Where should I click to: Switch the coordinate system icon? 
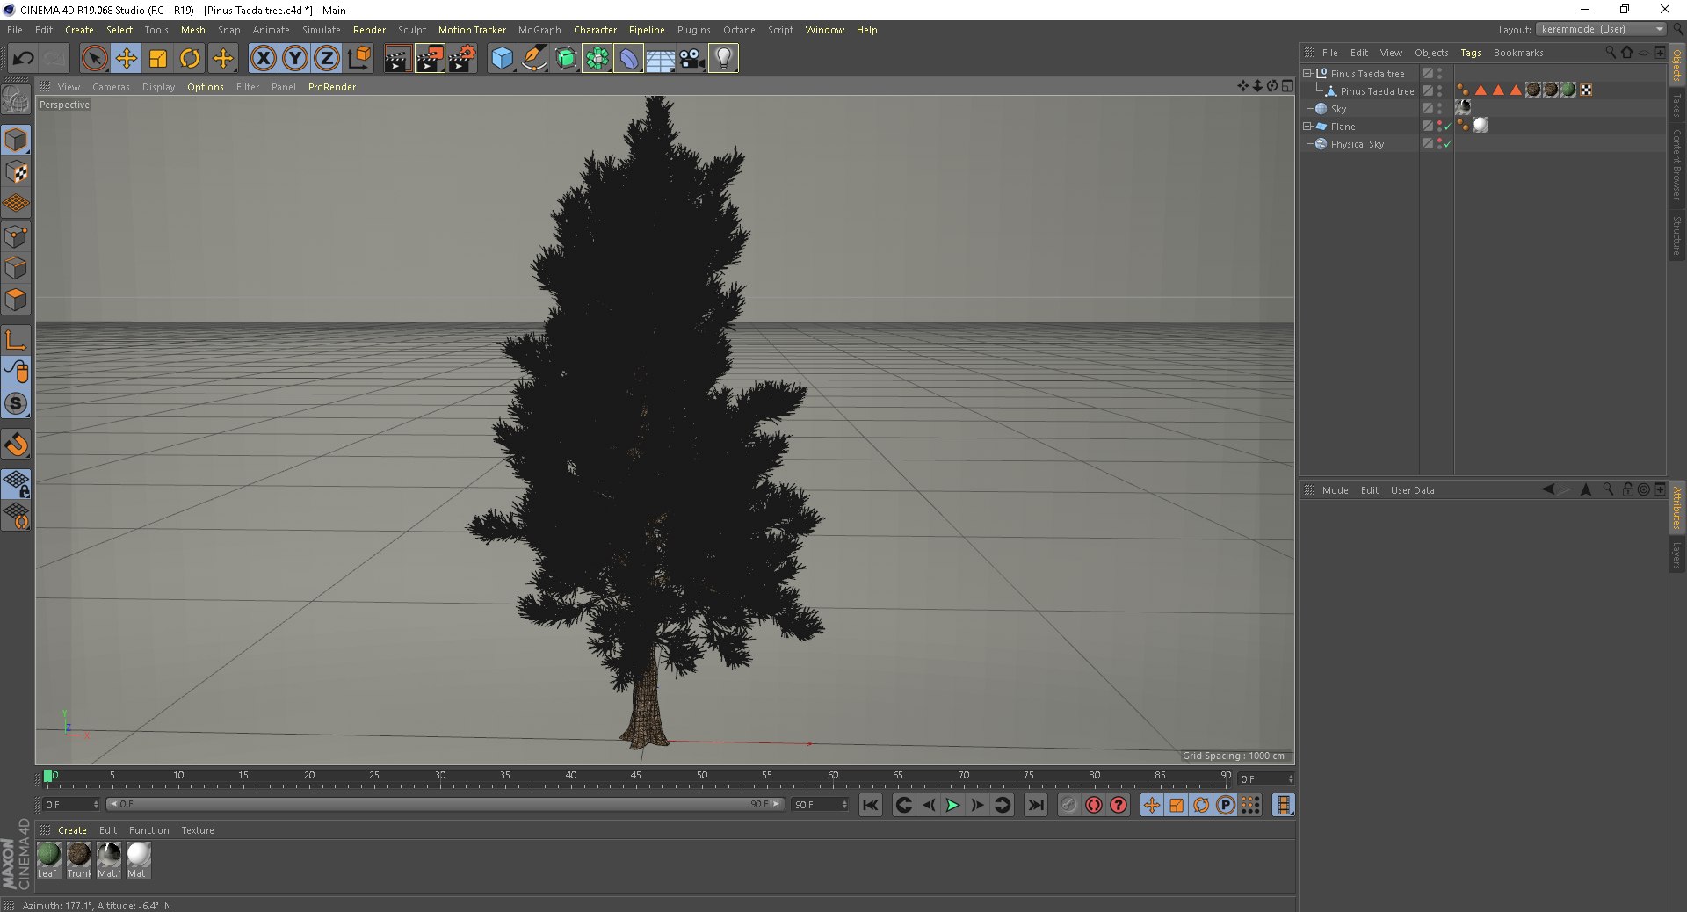(358, 59)
